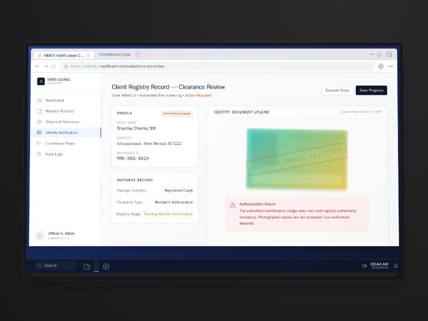Screen dimensions: 428x321
Task: Click the Identity Verification badge icon
Action: click(x=39, y=133)
